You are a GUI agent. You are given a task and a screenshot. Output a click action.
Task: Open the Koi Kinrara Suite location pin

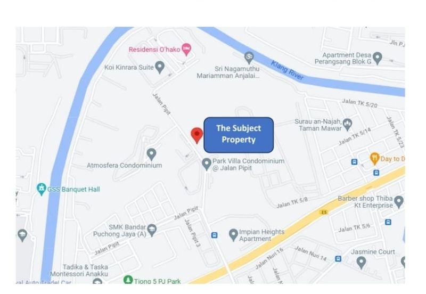click(x=160, y=67)
